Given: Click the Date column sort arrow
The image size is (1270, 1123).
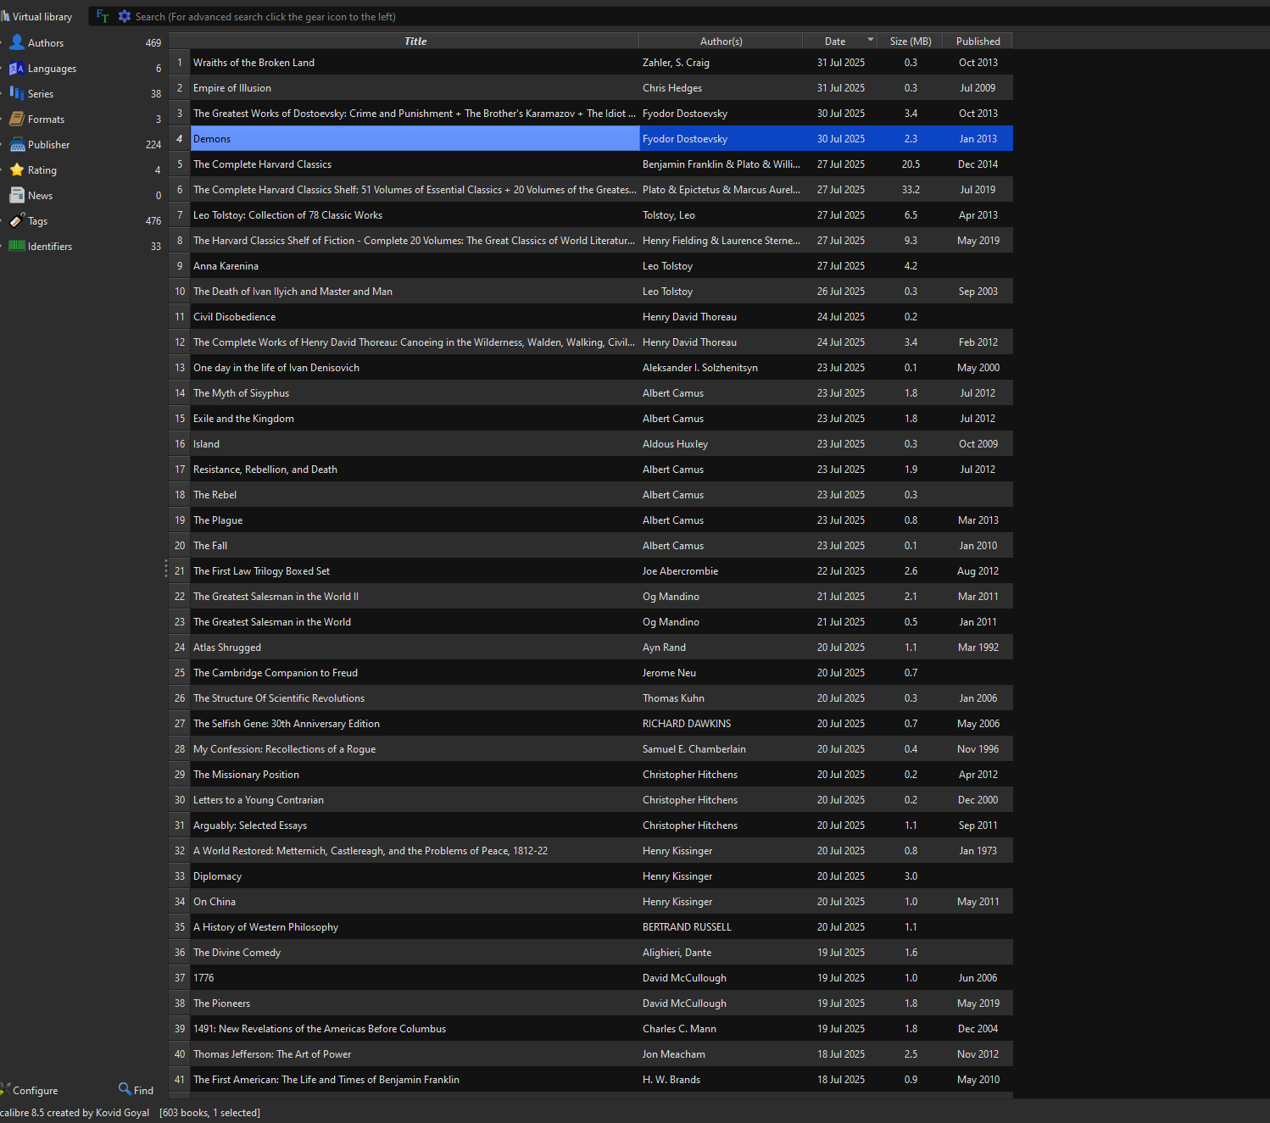Looking at the screenshot, I should coord(871,40).
